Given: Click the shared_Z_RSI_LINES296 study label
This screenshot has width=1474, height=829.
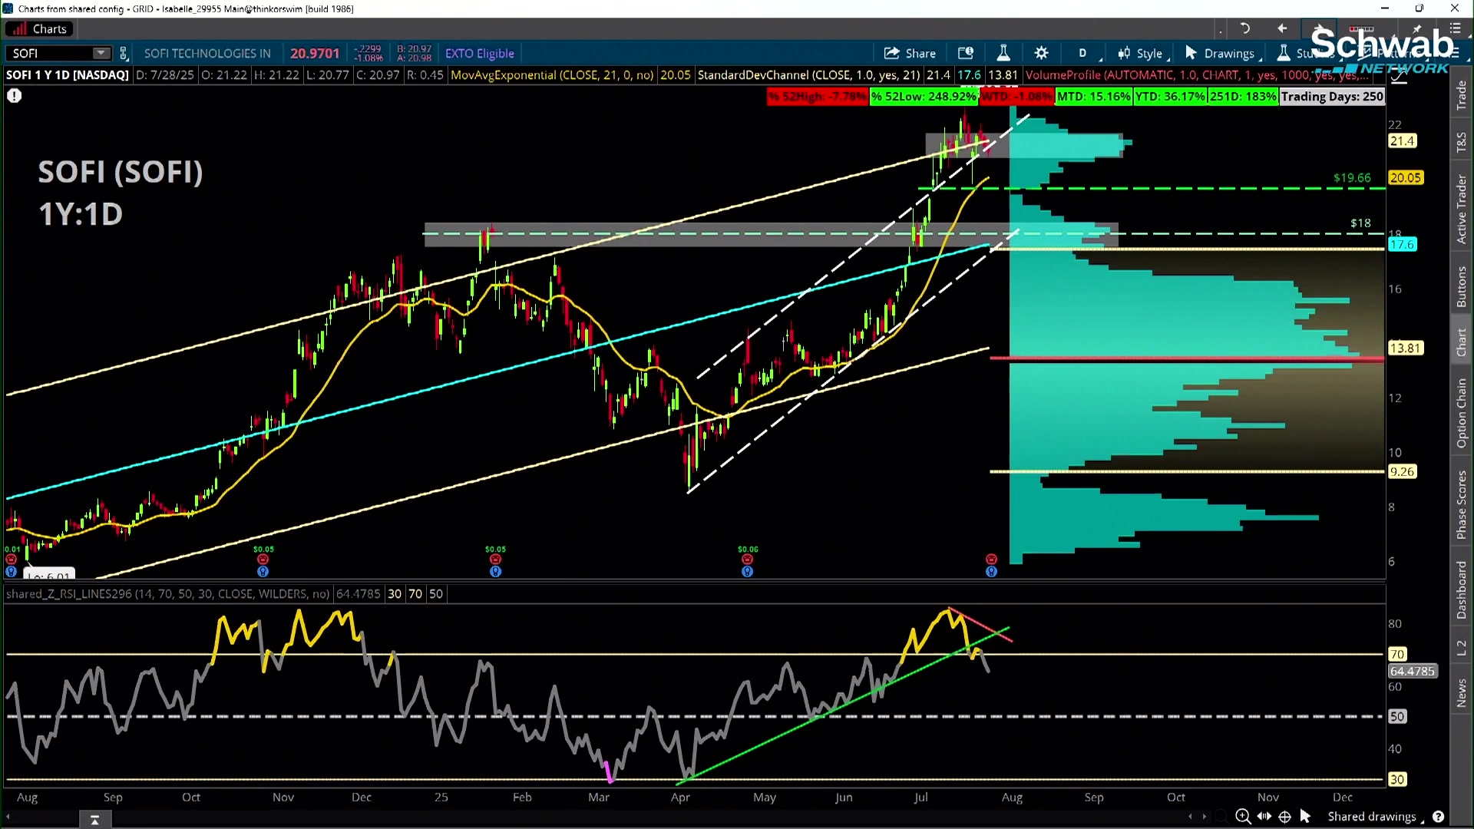Looking at the screenshot, I should [x=168, y=593].
